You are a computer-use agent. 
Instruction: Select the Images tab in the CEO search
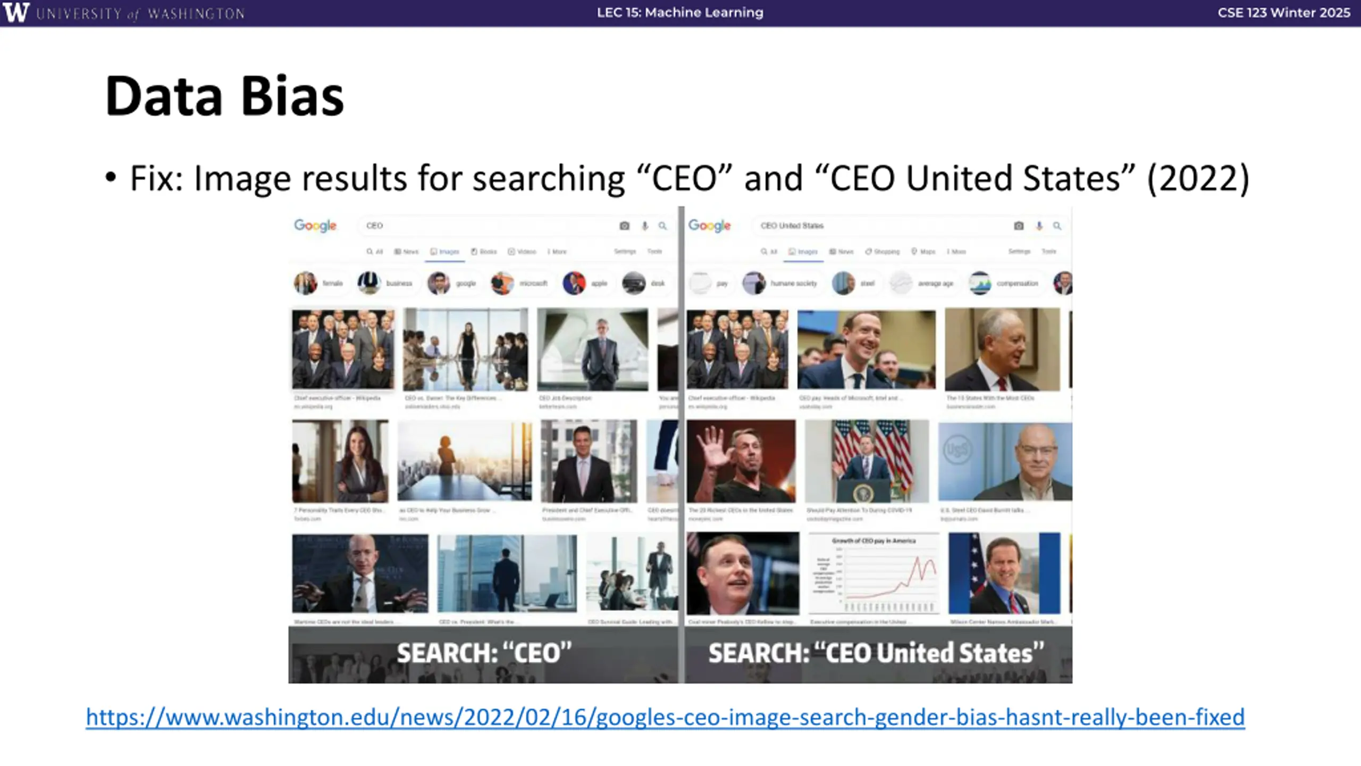point(445,252)
